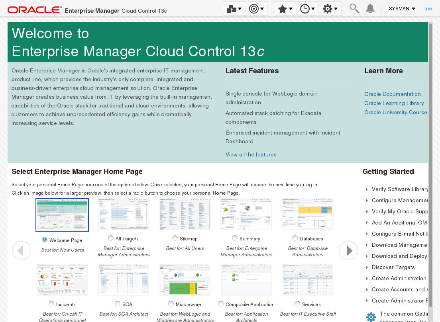440x322 pixels.
Task: Preview the Sitemap thumbnail
Action: click(x=185, y=214)
